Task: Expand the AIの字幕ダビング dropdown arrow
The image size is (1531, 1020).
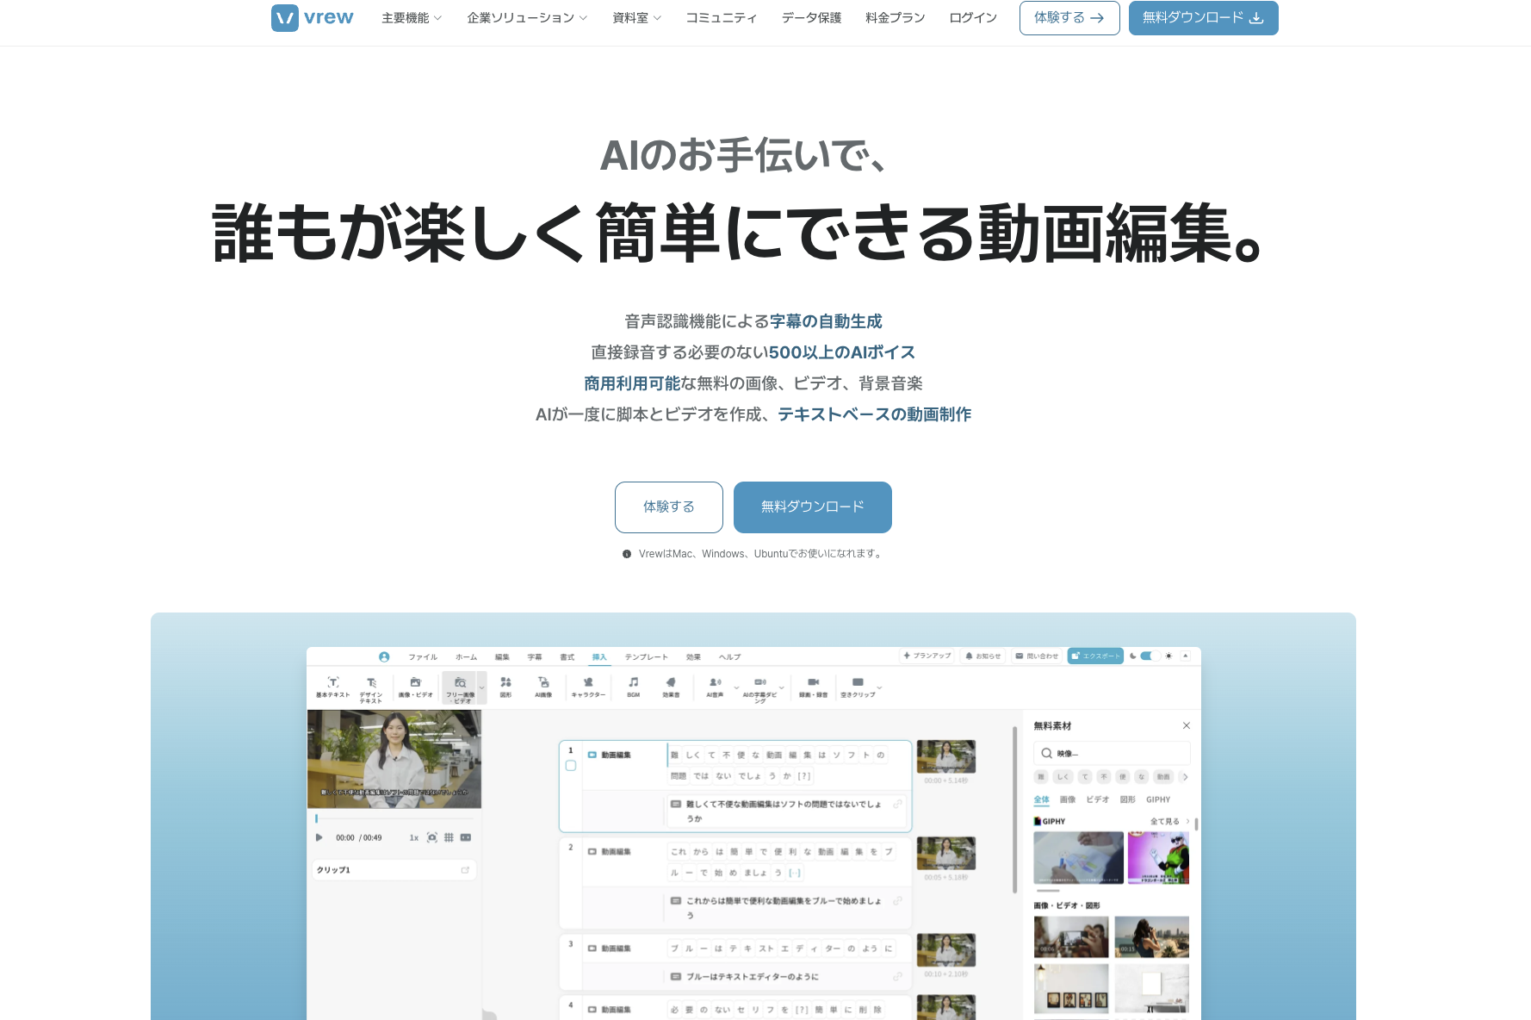Action: pos(782,687)
